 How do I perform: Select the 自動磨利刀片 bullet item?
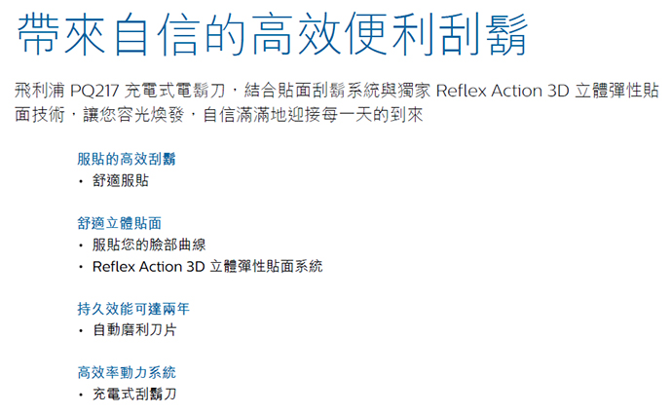[x=134, y=330]
